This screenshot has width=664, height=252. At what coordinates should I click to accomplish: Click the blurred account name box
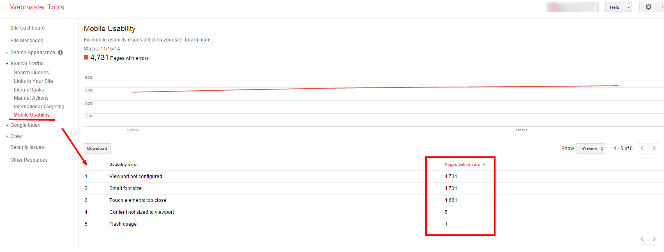[572, 7]
